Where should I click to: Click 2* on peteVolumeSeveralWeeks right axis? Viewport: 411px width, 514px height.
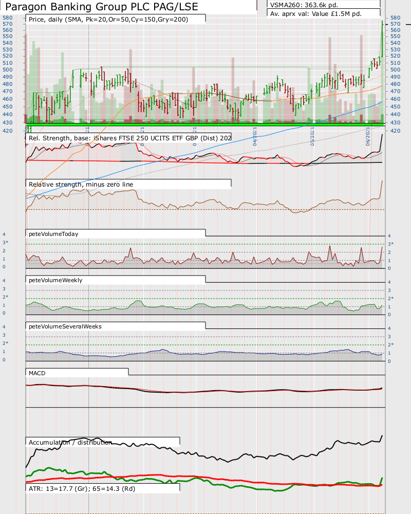coord(390,344)
